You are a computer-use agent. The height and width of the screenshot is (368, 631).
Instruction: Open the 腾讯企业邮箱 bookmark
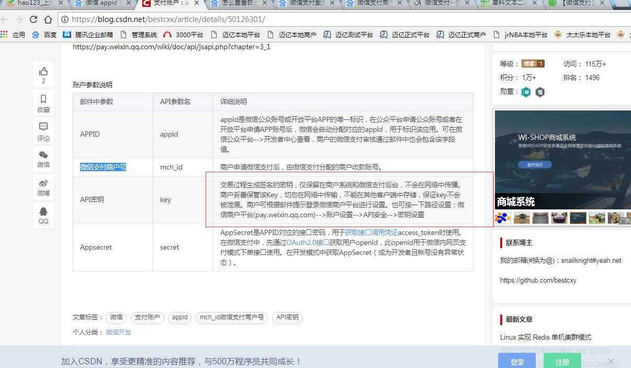88,35
